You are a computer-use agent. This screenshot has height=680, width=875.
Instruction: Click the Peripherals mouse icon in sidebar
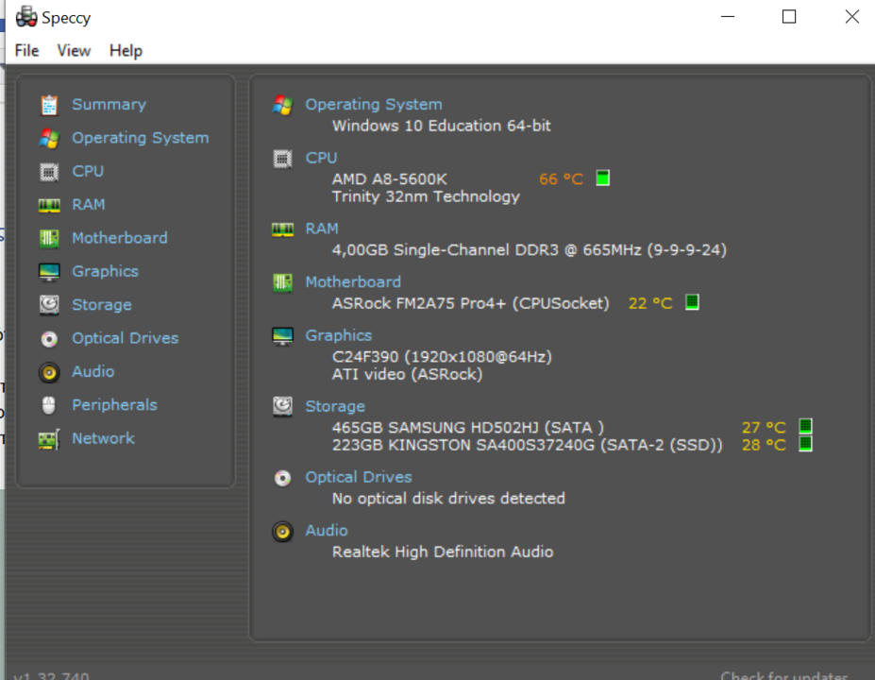[49, 405]
